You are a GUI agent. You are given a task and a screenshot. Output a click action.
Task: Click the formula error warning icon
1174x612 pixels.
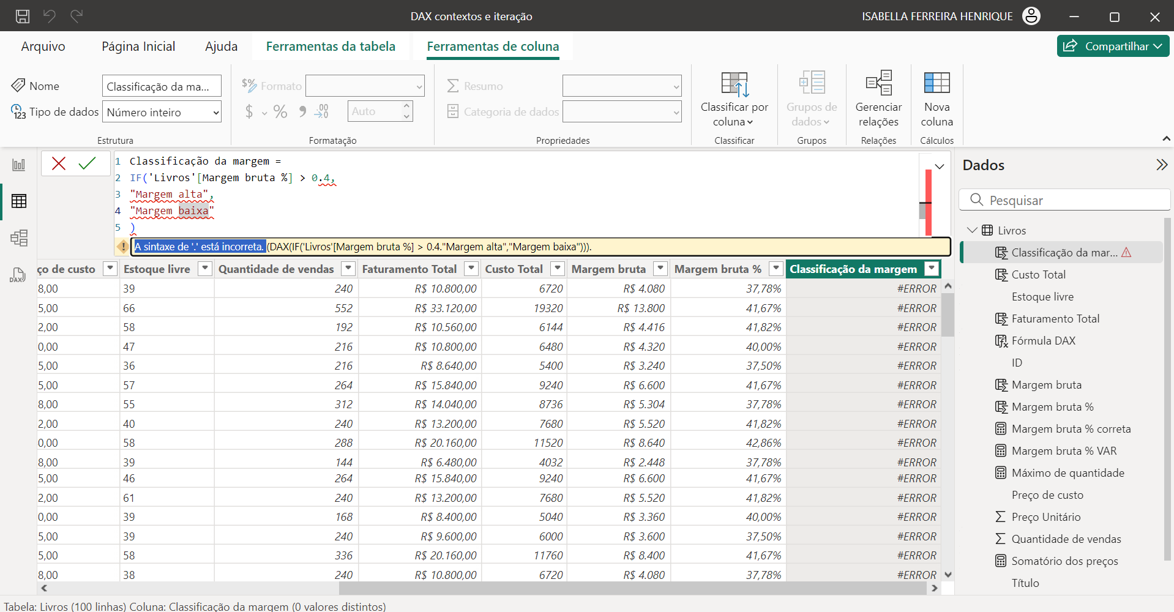tap(123, 247)
